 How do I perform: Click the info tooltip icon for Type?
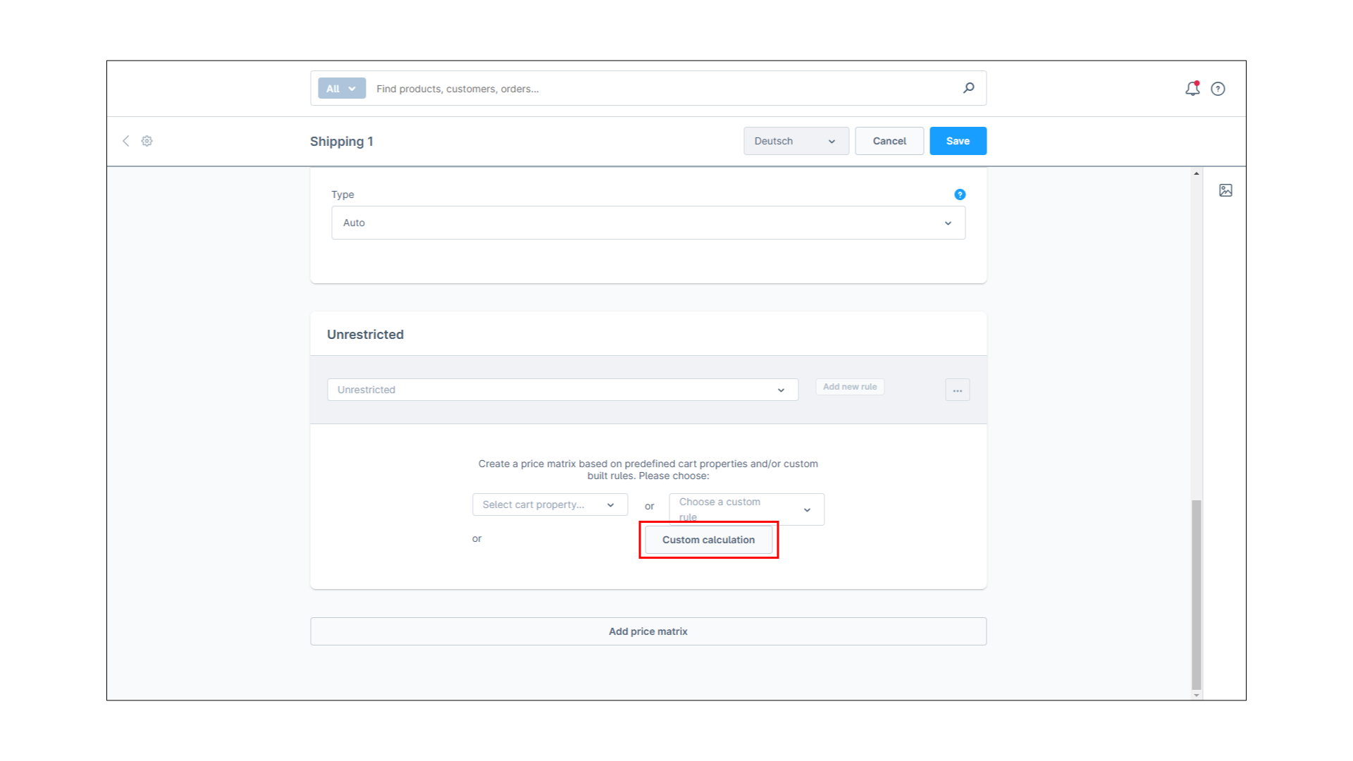(x=960, y=194)
